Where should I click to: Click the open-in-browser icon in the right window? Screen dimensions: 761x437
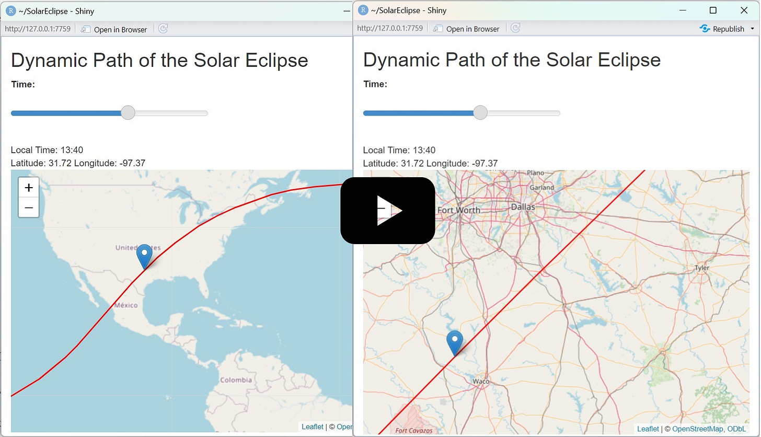tap(438, 29)
